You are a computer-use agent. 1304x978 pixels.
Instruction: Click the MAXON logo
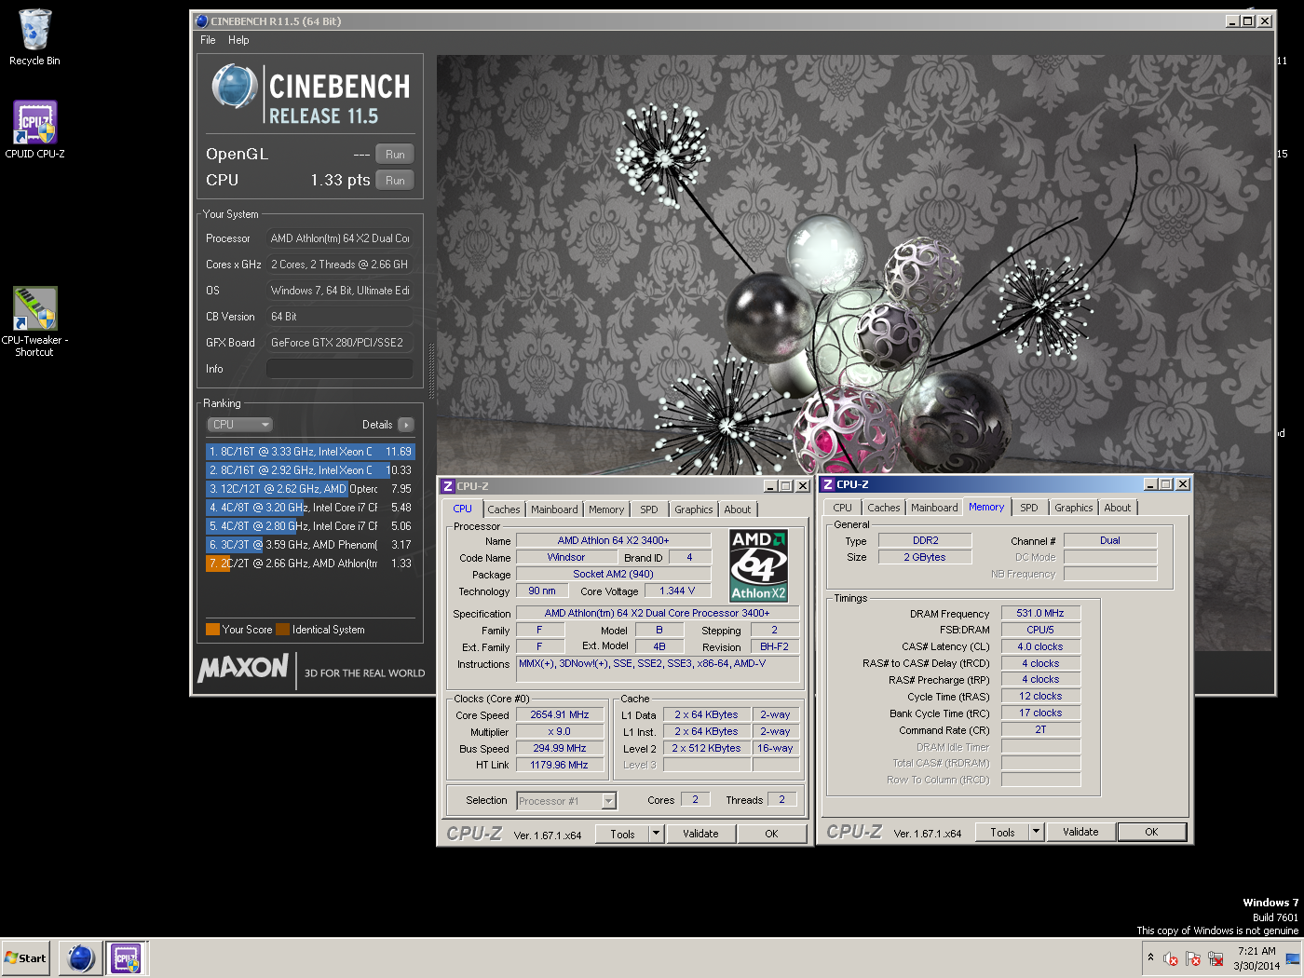coord(244,668)
